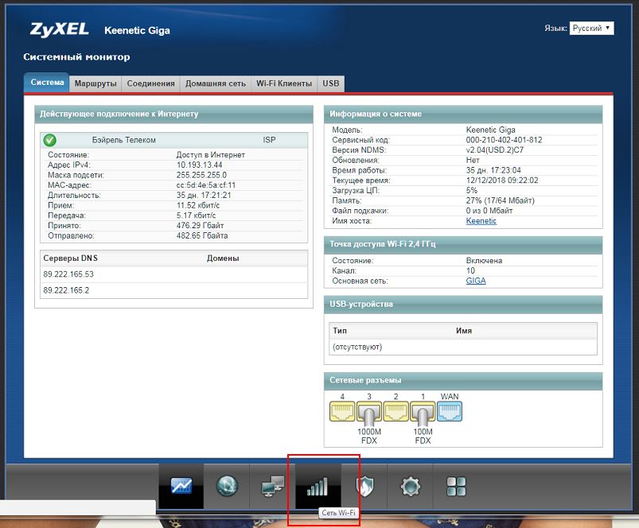Switch to the USB tab
Screen dimensions: 639x528
[330, 83]
